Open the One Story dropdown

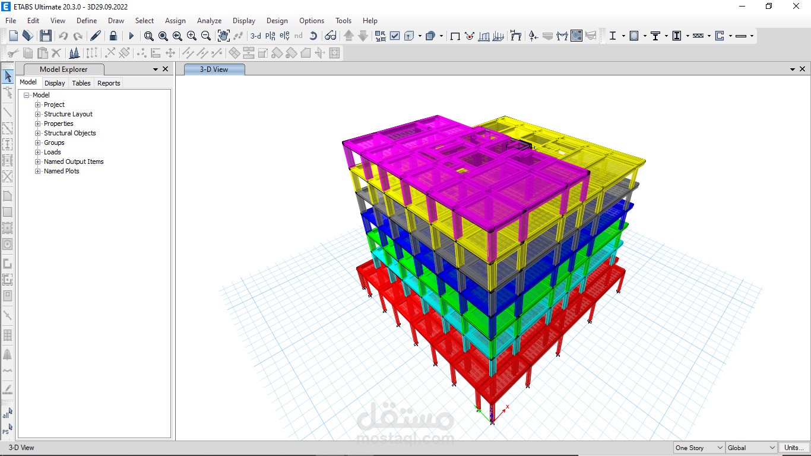[x=699, y=448]
